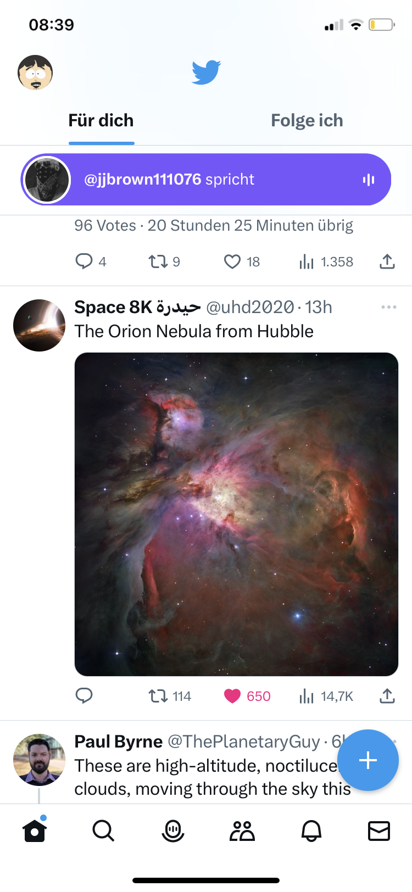Open the Notifications bell tab
The width and height of the screenshot is (412, 892).
click(x=311, y=830)
